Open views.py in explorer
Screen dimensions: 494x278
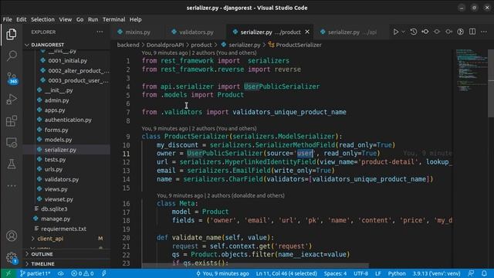pos(66,189)
